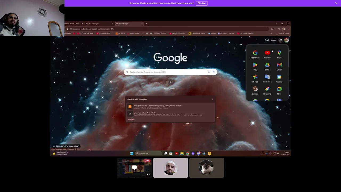Click the Disable streamer mode button
Viewport: 341px width, 192px height.
[x=201, y=3]
